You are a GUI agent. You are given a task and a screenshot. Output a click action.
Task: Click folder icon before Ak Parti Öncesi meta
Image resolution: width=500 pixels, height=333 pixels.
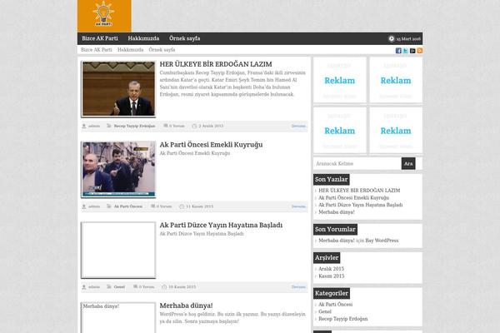click(x=108, y=206)
